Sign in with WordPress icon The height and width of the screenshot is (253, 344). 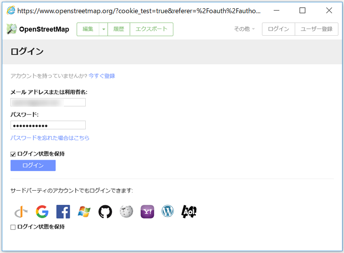coord(167,211)
